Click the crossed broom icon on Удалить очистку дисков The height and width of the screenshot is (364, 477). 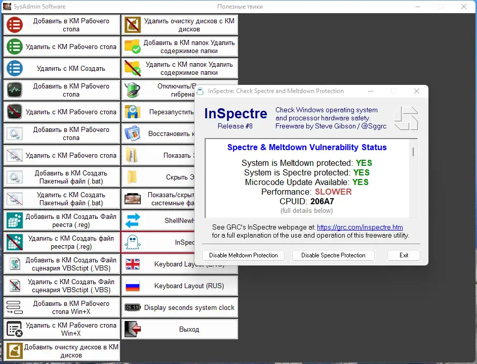[x=133, y=25]
